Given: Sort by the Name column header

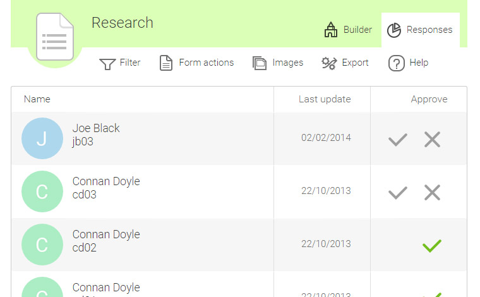Looking at the screenshot, I should tap(37, 99).
